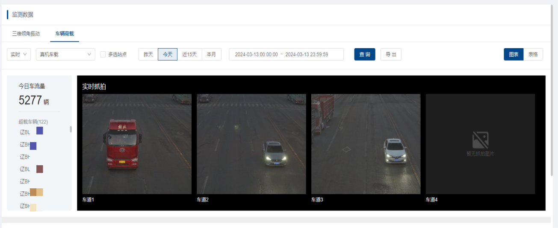558x228 pixels.
Task: Open the 实时 mode dropdown
Action: point(19,54)
